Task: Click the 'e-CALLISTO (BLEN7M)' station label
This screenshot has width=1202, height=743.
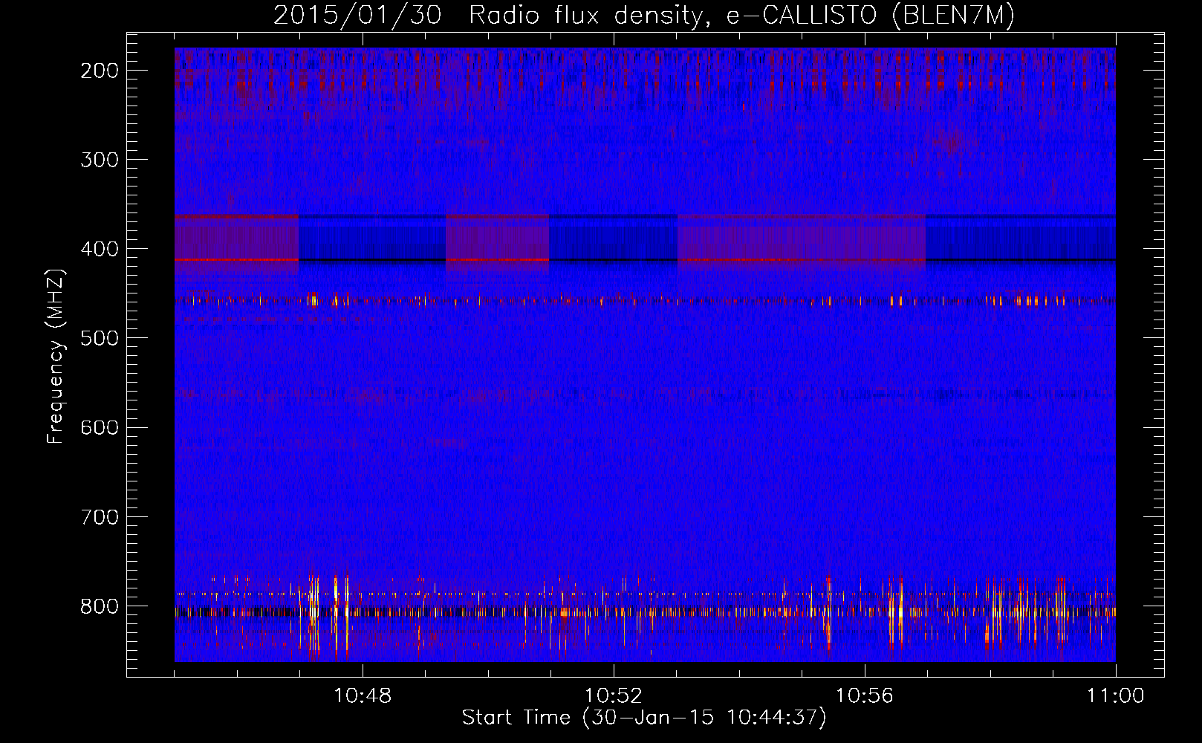Action: tap(870, 16)
